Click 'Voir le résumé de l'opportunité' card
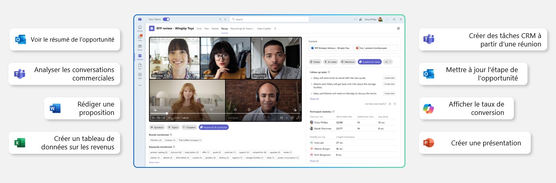 (x=65, y=39)
